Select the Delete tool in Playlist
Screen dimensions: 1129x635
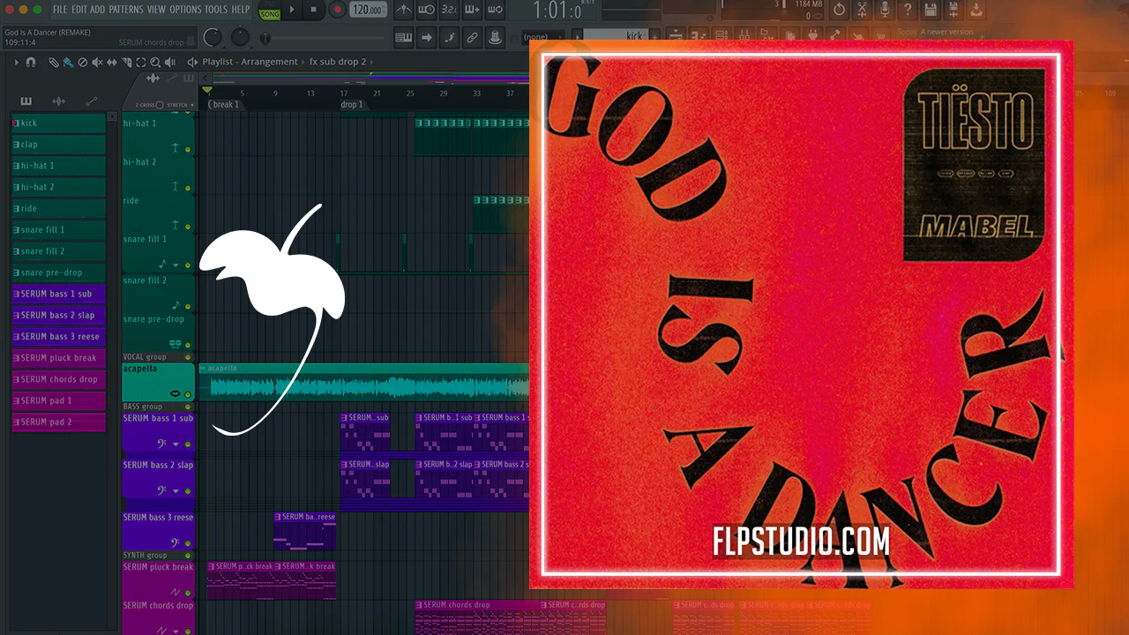[x=83, y=63]
